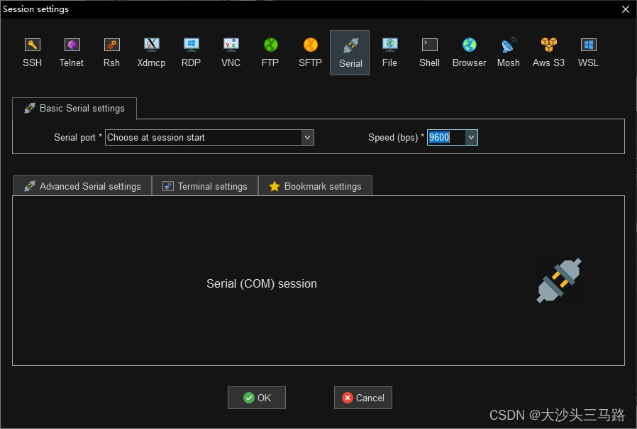
Task: Select the Xdmcp session icon
Action: pos(151,53)
